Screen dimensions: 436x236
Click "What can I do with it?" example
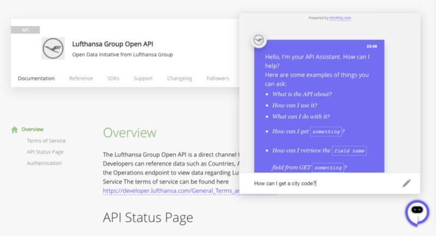[x=301, y=117]
